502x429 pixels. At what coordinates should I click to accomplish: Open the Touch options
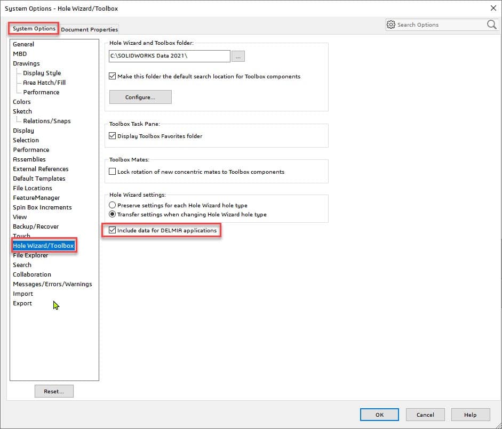click(x=21, y=236)
